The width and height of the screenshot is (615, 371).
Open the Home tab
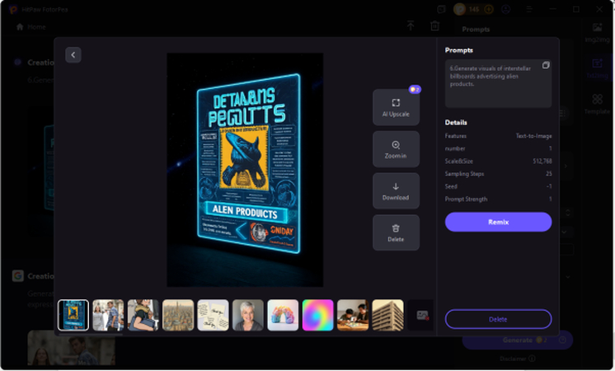31,26
